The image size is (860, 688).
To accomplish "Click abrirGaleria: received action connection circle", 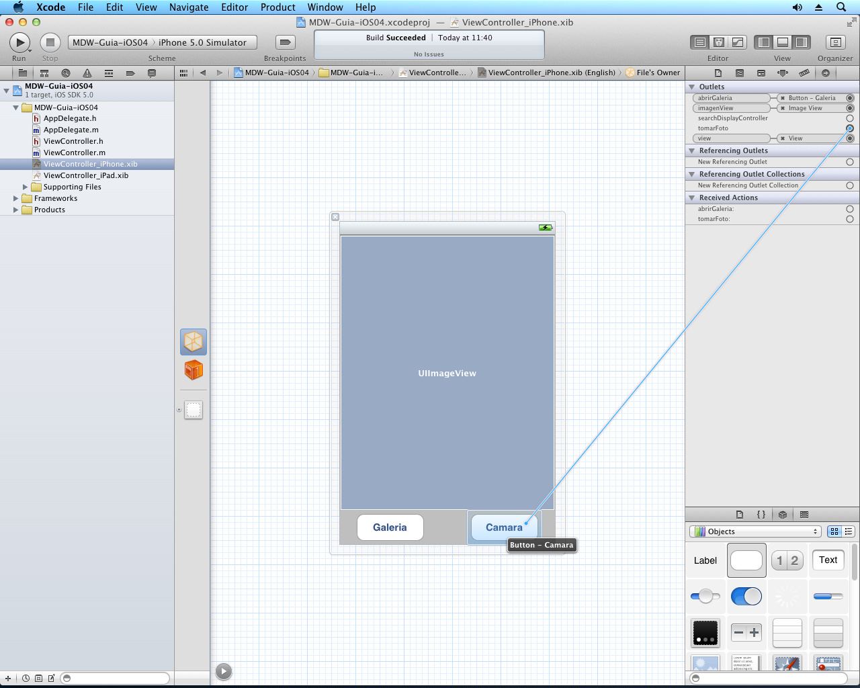I will pyautogui.click(x=850, y=209).
